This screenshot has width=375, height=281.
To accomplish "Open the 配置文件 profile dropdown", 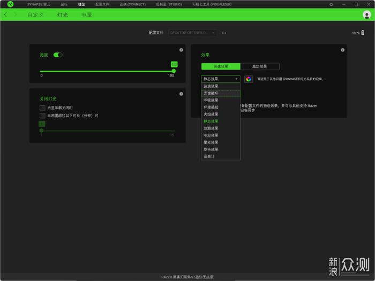I will click(192, 33).
